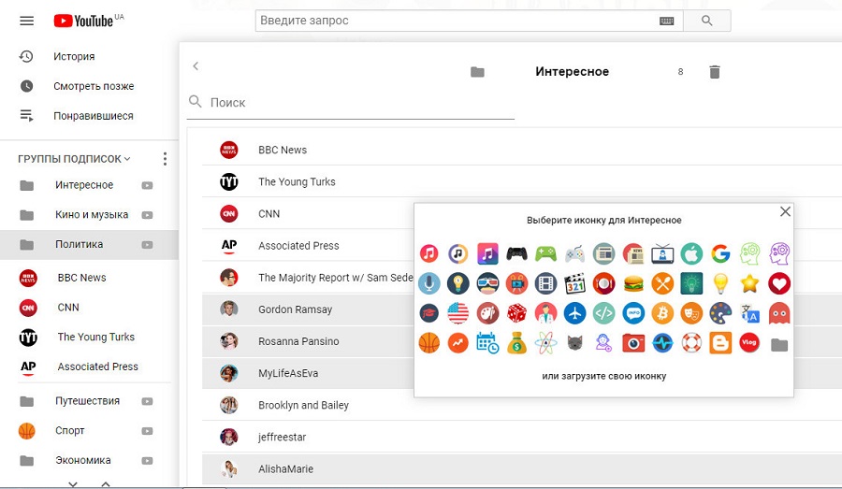The height and width of the screenshot is (489, 842).
Task: Pick the American flag icon
Action: 458,313
